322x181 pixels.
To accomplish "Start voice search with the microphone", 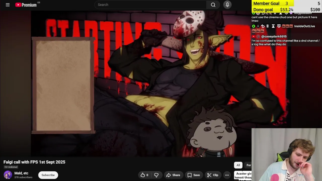I will pos(227,5).
